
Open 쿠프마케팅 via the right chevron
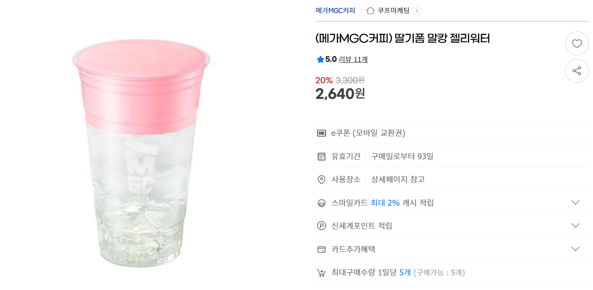(x=417, y=10)
